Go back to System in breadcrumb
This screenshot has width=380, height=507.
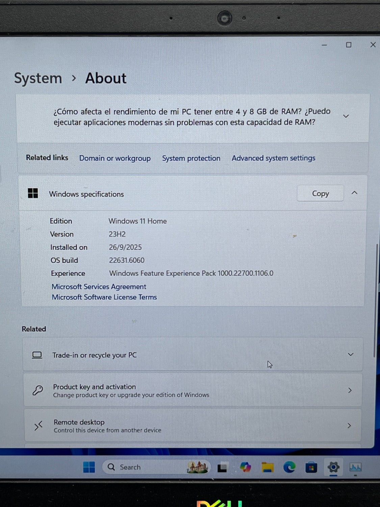tap(38, 78)
